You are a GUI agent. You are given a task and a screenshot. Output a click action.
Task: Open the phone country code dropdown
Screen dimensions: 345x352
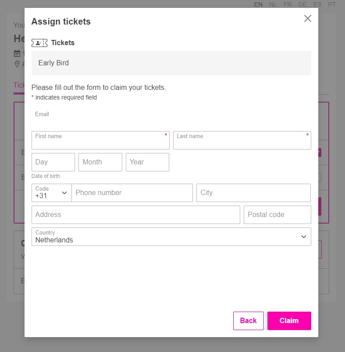[51, 193]
